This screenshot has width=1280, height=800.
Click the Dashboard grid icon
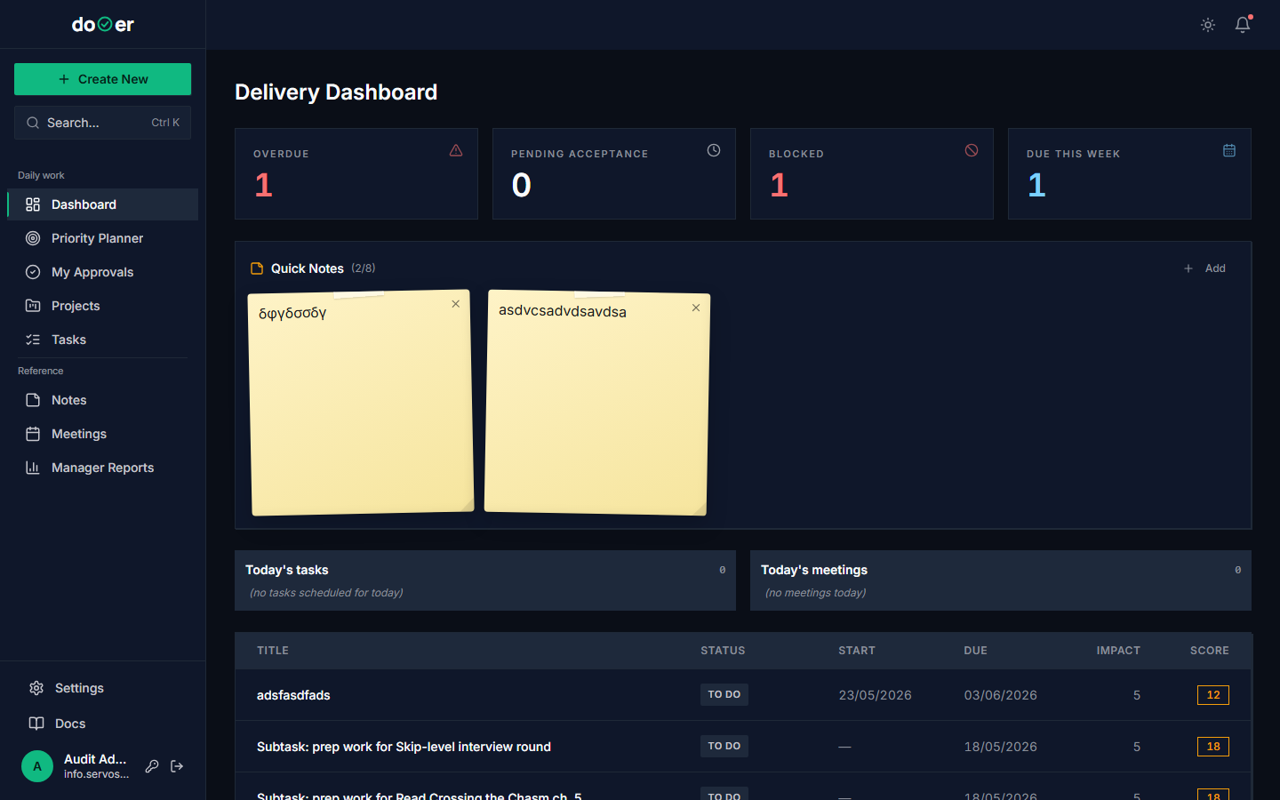coord(33,204)
